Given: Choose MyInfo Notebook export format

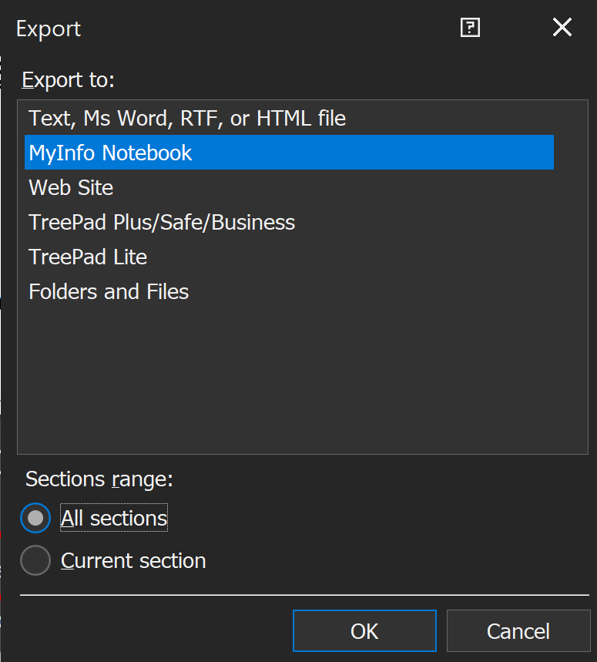Looking at the screenshot, I should pyautogui.click(x=110, y=153).
